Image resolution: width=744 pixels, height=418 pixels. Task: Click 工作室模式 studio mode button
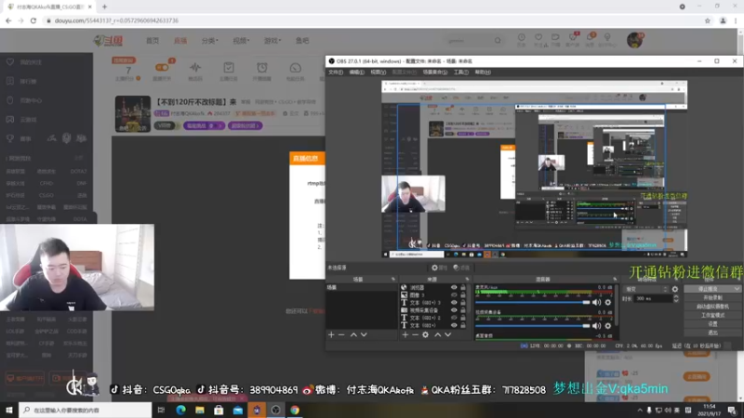click(x=712, y=315)
